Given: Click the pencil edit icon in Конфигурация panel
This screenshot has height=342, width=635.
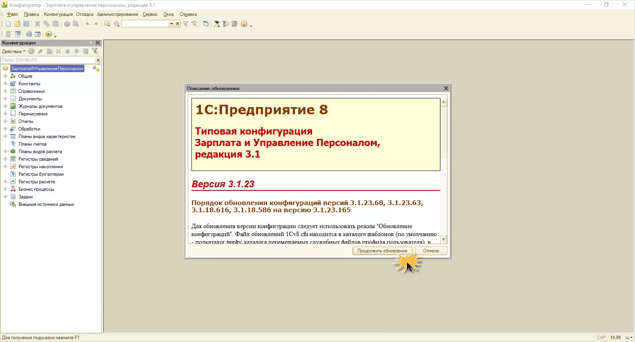Looking at the screenshot, I should (40, 51).
